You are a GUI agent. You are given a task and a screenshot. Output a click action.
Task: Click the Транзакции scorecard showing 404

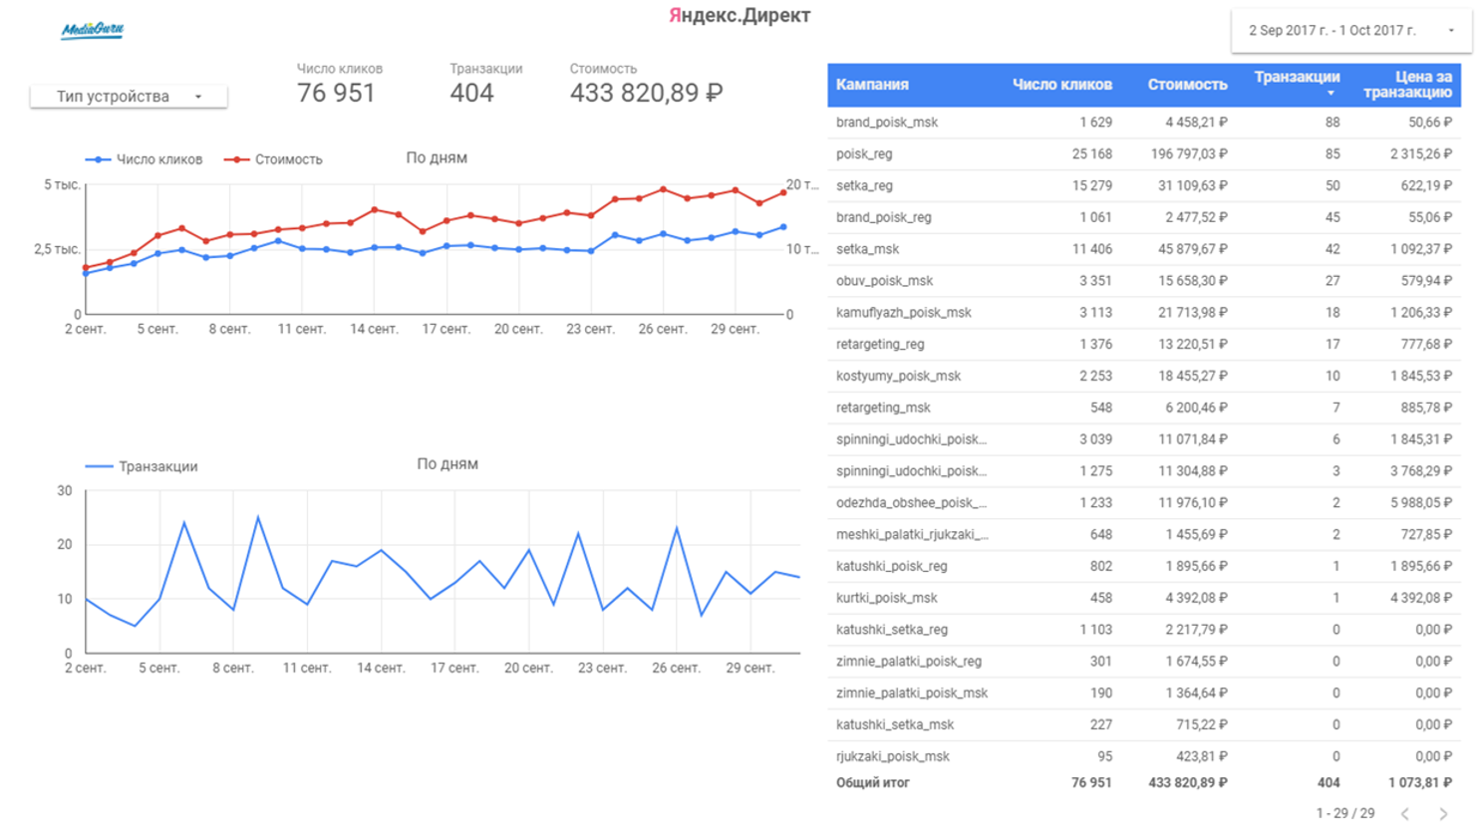pyautogui.click(x=471, y=93)
